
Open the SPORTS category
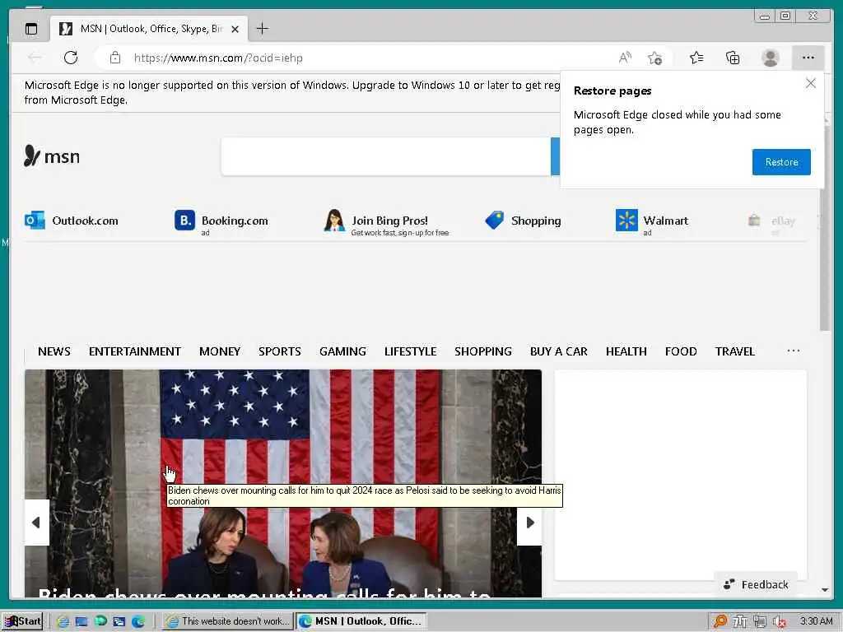280,351
